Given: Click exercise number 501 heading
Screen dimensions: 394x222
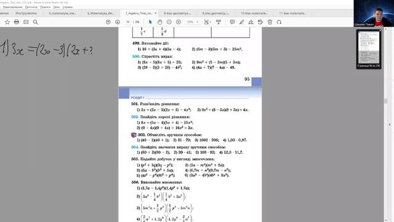Looking at the screenshot, I should (135, 104).
